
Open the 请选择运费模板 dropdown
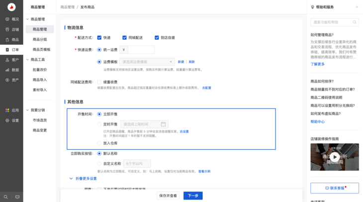(x=146, y=62)
